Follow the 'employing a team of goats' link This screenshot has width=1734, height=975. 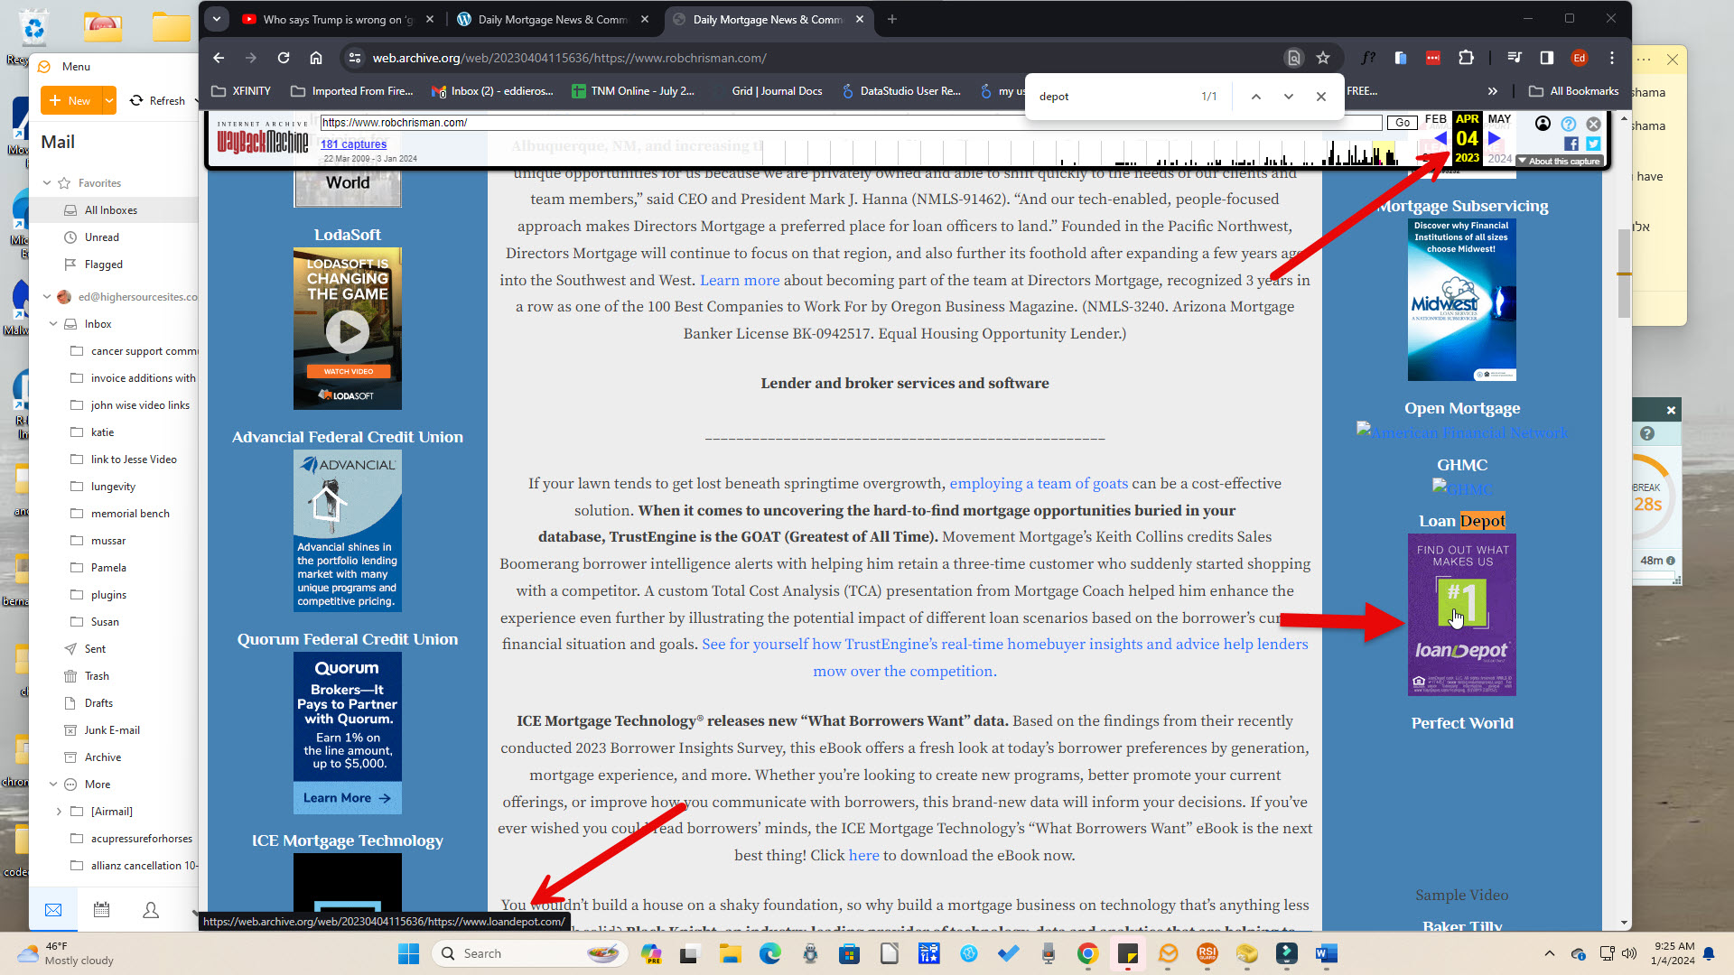click(x=1039, y=484)
